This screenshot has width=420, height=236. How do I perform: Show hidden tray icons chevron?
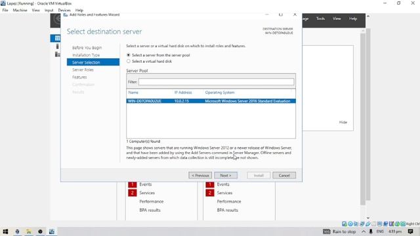pos(364,231)
